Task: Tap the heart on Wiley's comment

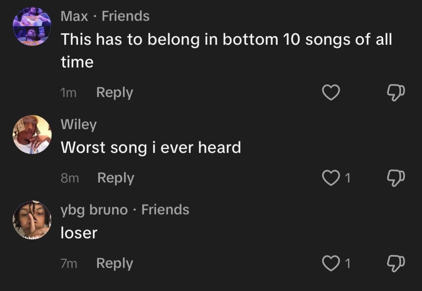Action: tap(331, 178)
